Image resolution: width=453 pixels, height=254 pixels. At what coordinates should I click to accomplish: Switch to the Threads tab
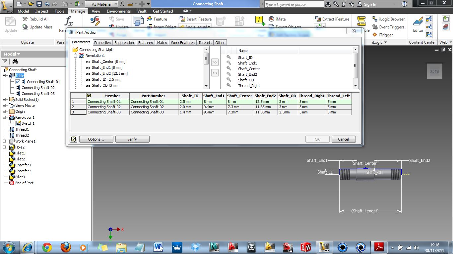[205, 43]
